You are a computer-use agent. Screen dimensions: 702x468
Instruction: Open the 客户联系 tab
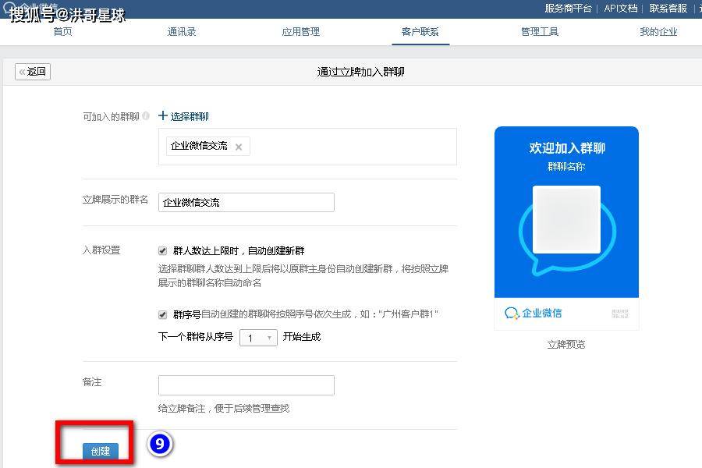420,32
